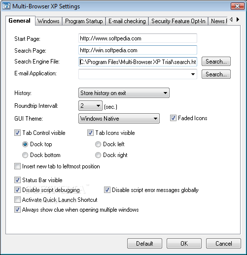This screenshot has height=255, width=247.
Task: Click the Search Engine File label
Action: click(x=37, y=62)
